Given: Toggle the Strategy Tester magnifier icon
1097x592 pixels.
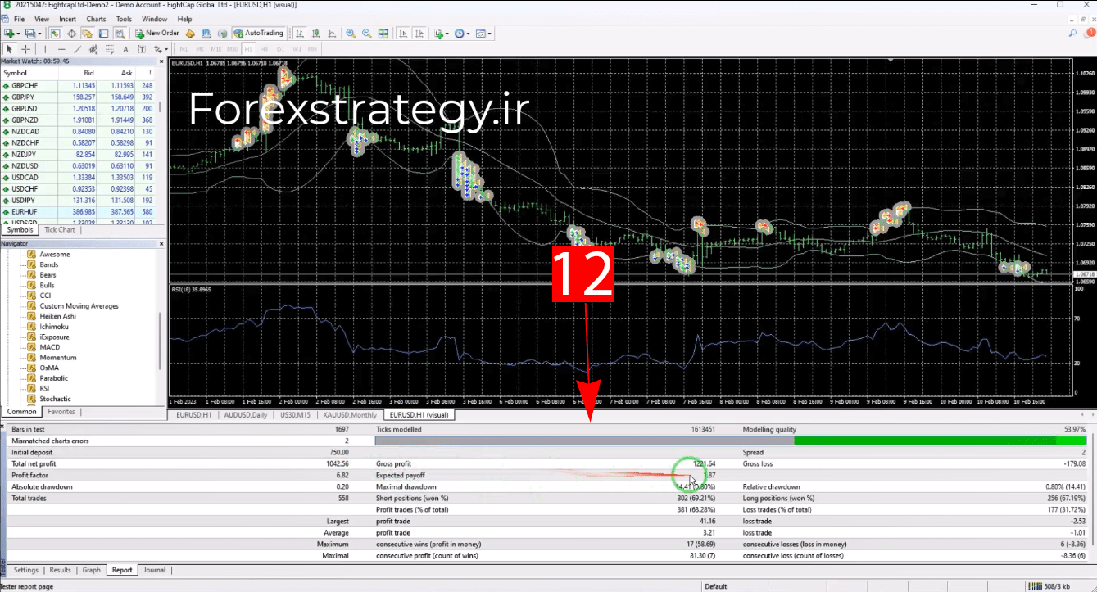Looking at the screenshot, I should [120, 34].
